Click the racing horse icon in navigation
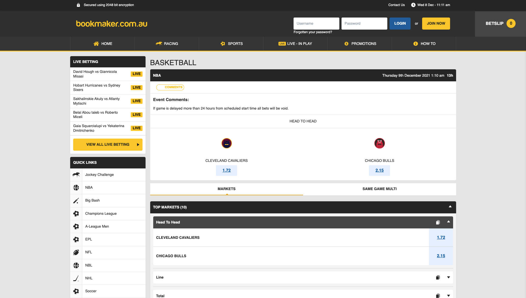 159,44
